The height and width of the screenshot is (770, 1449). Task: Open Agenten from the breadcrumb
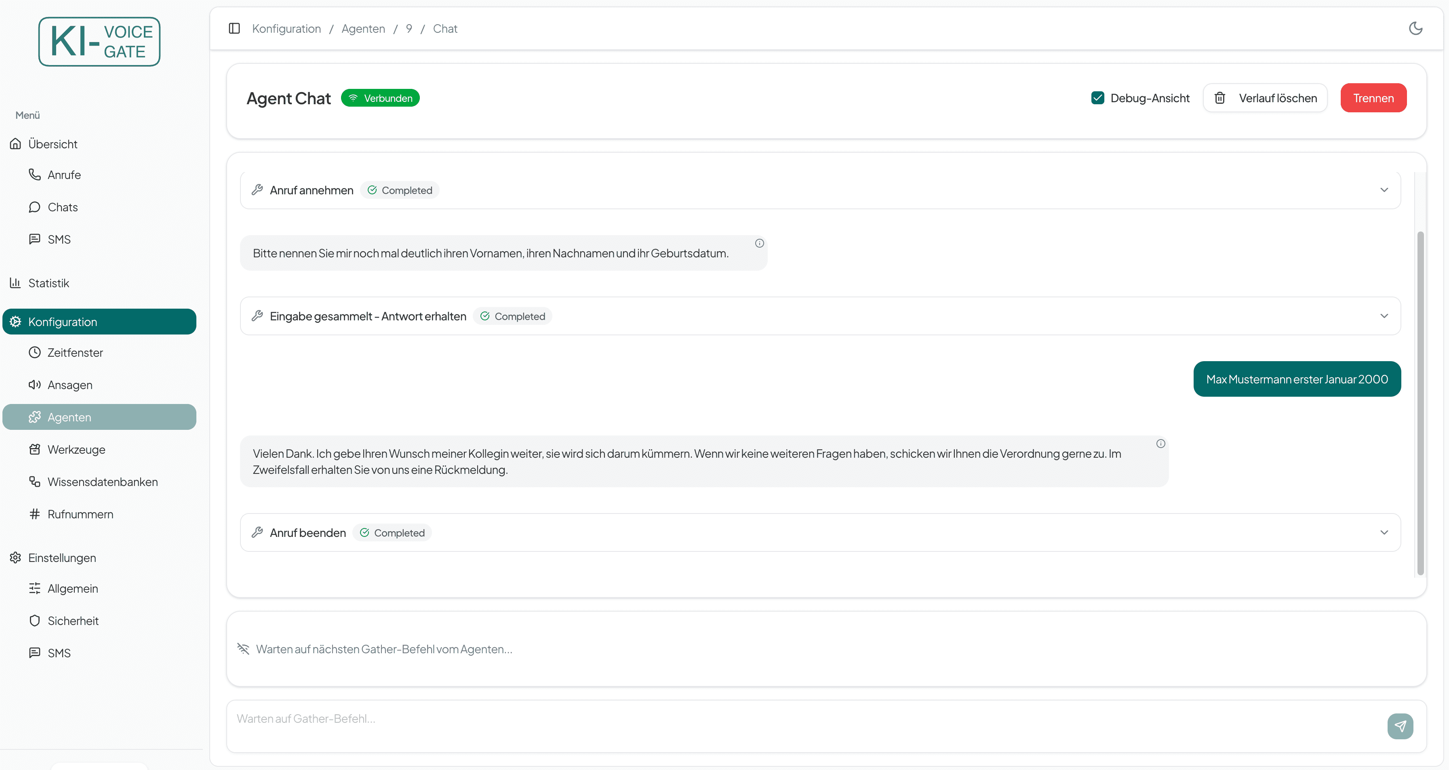(363, 28)
